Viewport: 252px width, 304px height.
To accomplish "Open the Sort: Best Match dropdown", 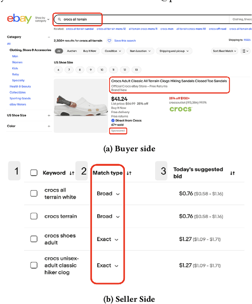I will pyautogui.click(x=224, y=51).
